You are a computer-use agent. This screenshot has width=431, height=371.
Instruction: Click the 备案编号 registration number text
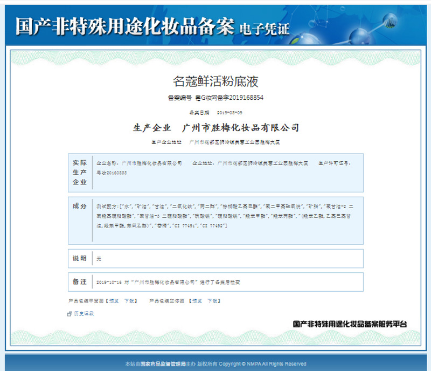pos(215,98)
